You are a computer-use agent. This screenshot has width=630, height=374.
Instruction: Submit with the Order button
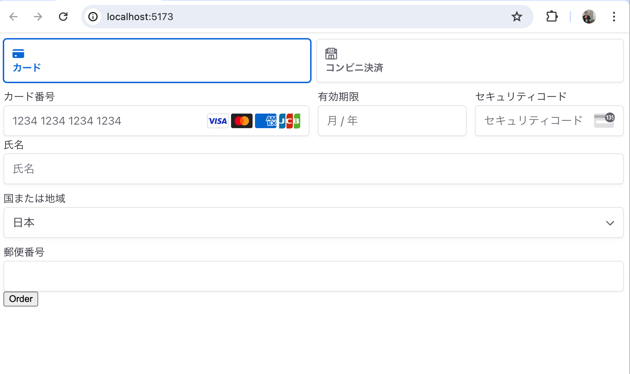[x=21, y=299]
